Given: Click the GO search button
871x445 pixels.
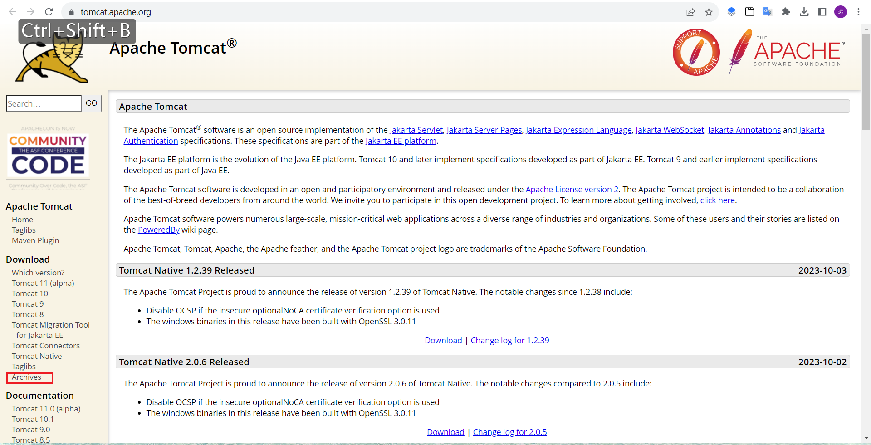Looking at the screenshot, I should pos(91,103).
